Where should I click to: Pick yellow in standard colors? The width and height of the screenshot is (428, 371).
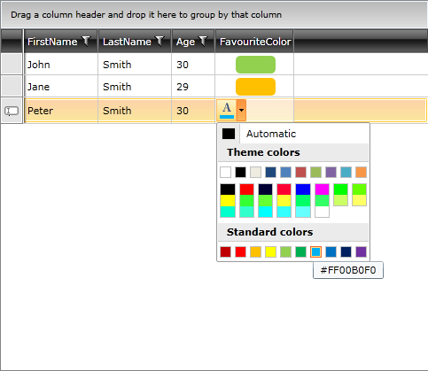[x=270, y=251]
